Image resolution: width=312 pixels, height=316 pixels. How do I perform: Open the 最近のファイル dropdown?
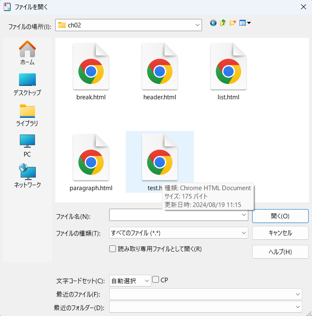point(298,294)
